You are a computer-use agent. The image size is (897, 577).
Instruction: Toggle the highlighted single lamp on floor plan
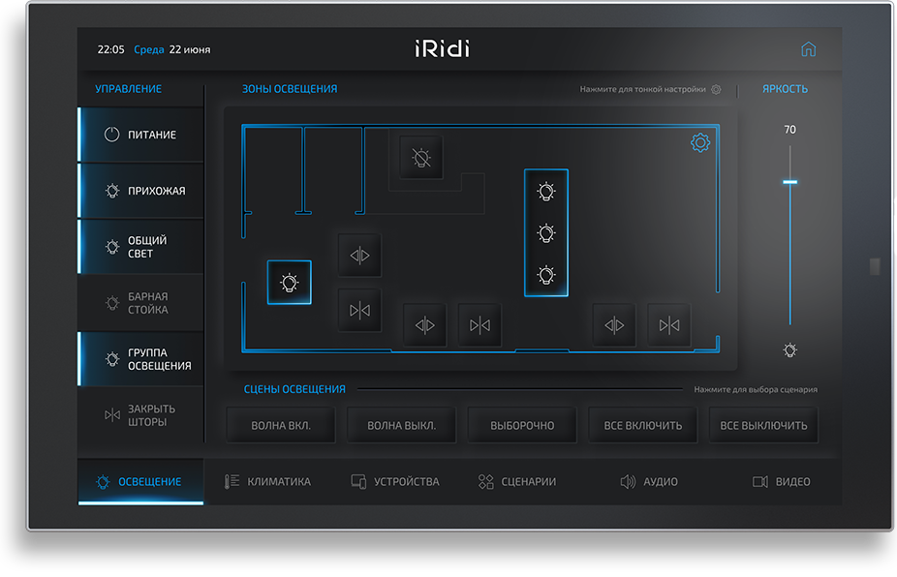pyautogui.click(x=290, y=282)
